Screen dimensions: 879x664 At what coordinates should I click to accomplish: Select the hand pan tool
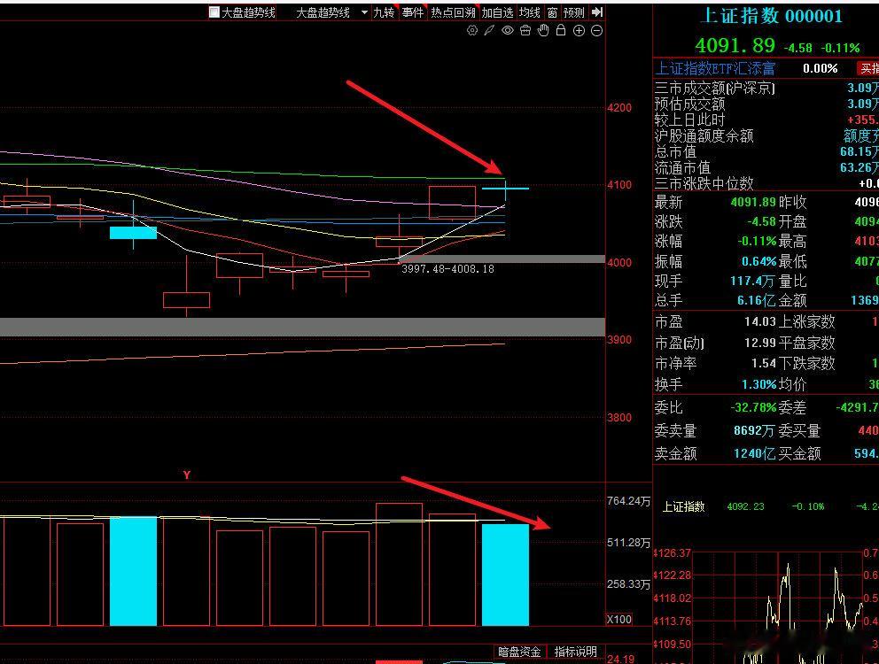pos(543,30)
